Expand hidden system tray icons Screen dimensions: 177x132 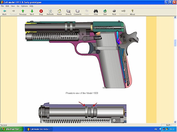click(160, 129)
